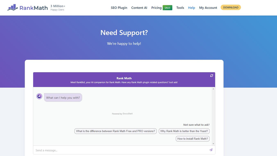Click the 'Meet RankBot' description line
Viewport: 277px width, 156px height.
124,82
